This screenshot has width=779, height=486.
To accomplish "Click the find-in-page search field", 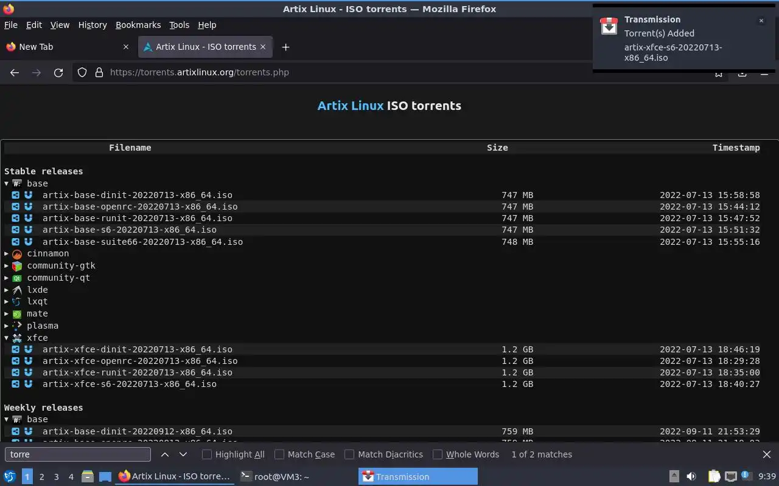I will (x=78, y=454).
